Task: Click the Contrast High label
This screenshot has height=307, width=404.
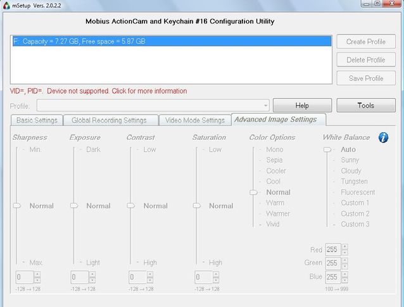Action: 150,263
